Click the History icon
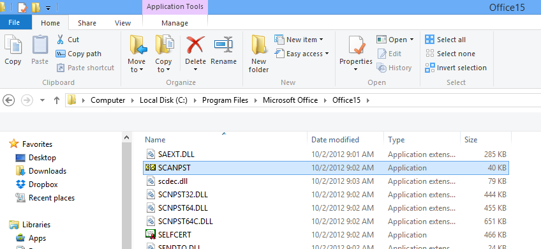The width and height of the screenshot is (541, 249). point(382,68)
